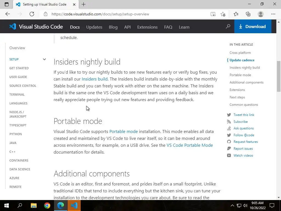
Task: Click the comment icon beside Report issues
Action: 229,149
